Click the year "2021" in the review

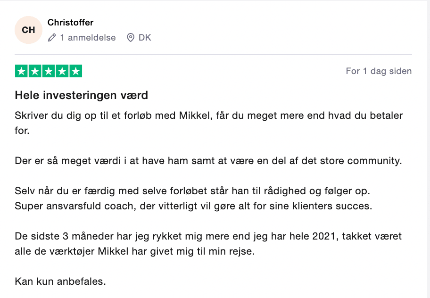[322, 237]
